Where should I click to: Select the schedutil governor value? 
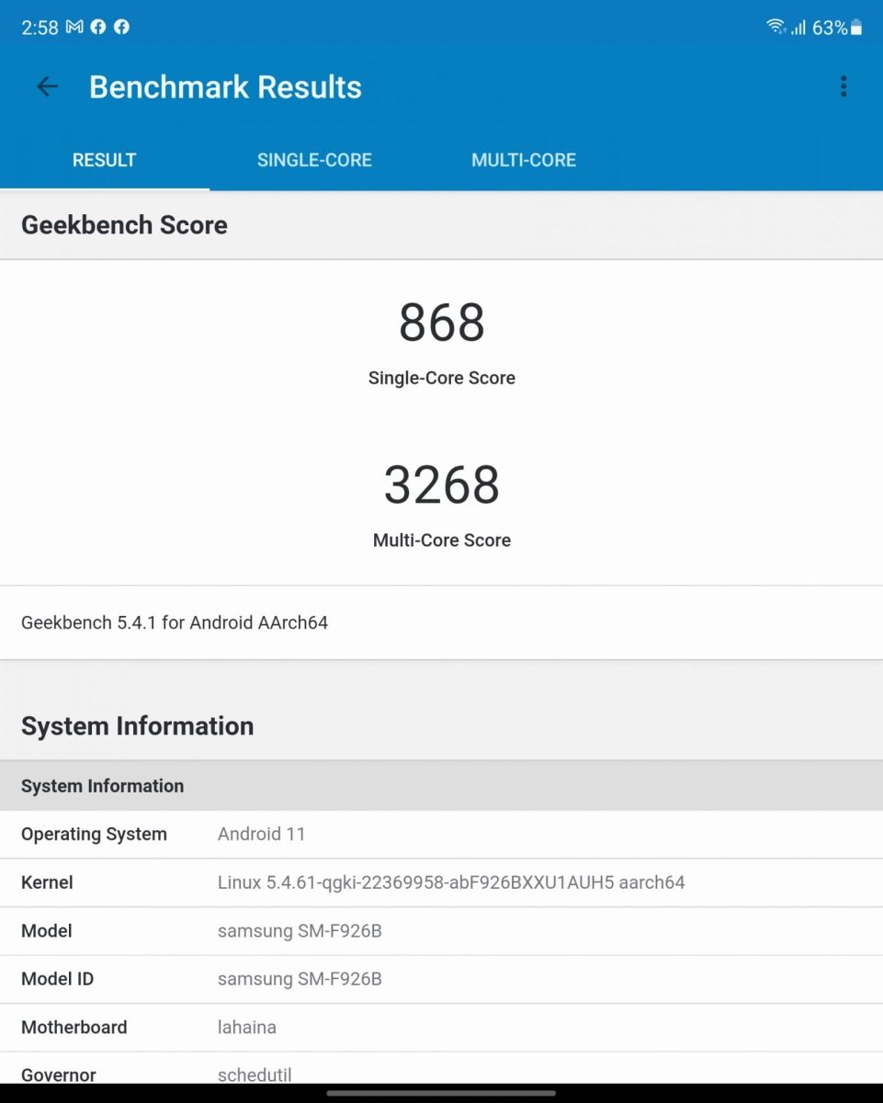tap(255, 1075)
